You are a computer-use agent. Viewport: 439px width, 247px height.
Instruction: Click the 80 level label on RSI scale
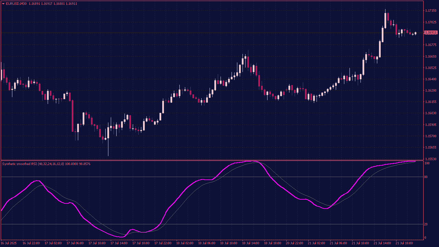(427, 177)
